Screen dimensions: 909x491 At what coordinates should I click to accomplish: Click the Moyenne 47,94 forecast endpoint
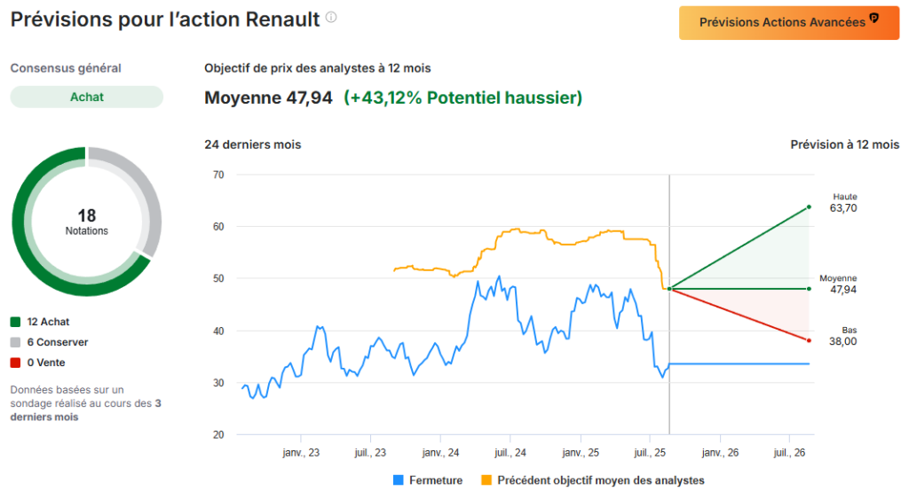pyautogui.click(x=809, y=289)
